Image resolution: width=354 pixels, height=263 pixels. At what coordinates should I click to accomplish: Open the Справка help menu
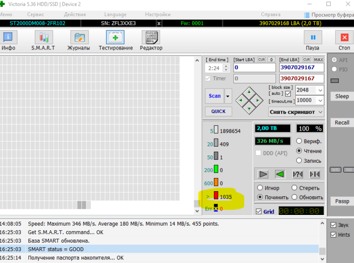[x=271, y=15]
